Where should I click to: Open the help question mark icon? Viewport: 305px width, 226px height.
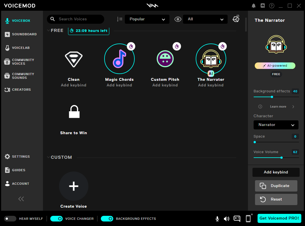(x=272, y=6)
